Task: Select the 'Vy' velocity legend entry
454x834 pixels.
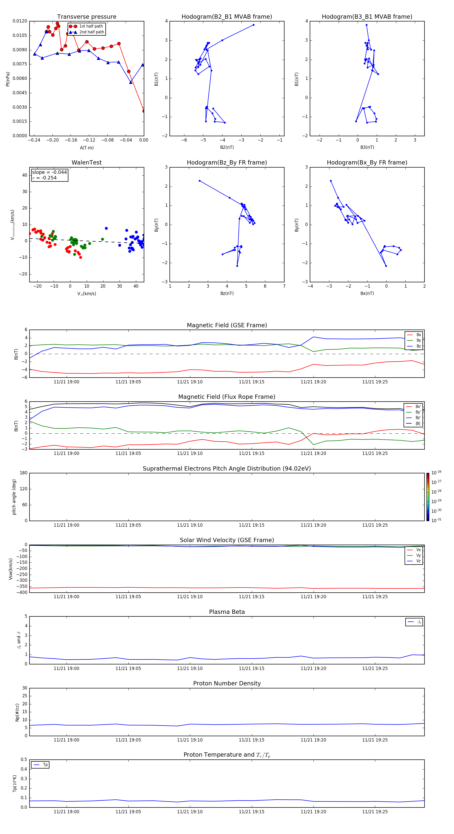Action: (x=414, y=555)
